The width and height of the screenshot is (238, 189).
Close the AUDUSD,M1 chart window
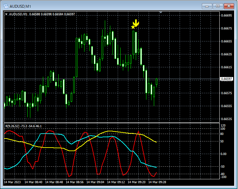[x=229, y=6]
